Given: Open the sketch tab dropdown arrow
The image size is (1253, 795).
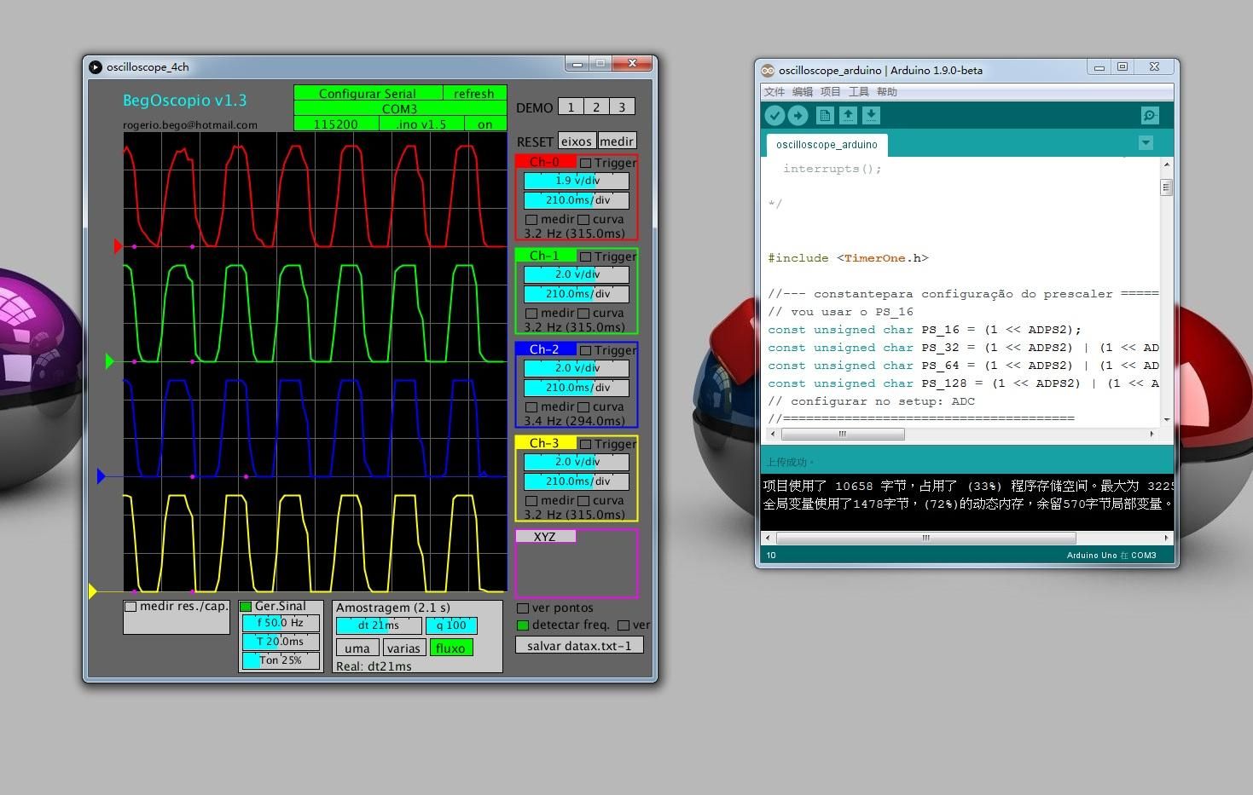Looking at the screenshot, I should point(1146,143).
